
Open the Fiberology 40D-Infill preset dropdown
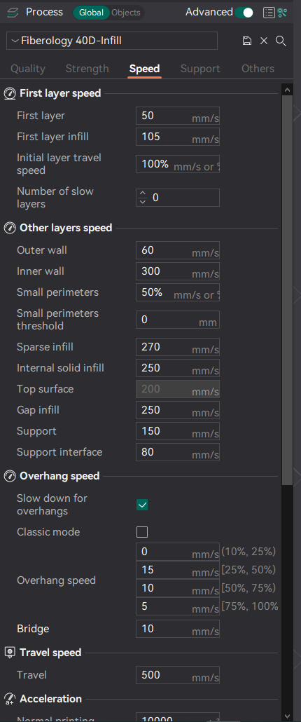coord(112,41)
